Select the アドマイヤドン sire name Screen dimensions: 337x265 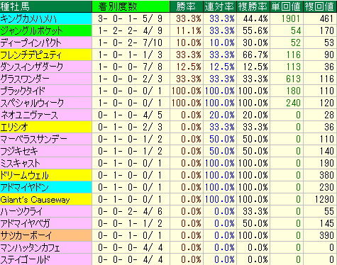point(24,187)
